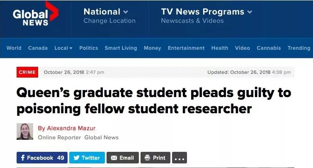Open the Entertainment section

coord(186,48)
